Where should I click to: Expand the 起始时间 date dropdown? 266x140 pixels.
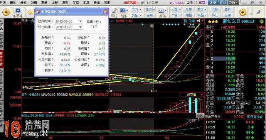[x=81, y=21]
